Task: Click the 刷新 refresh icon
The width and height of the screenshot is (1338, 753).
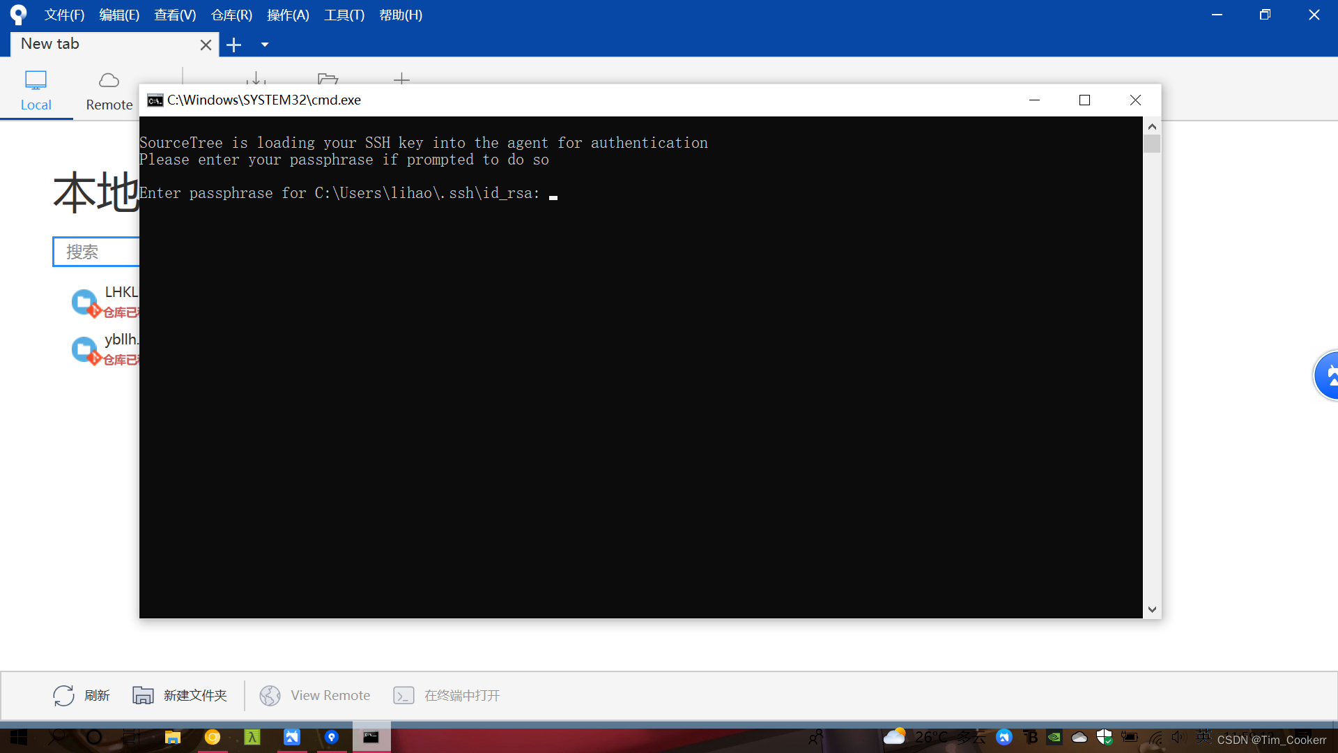Action: [x=63, y=695]
